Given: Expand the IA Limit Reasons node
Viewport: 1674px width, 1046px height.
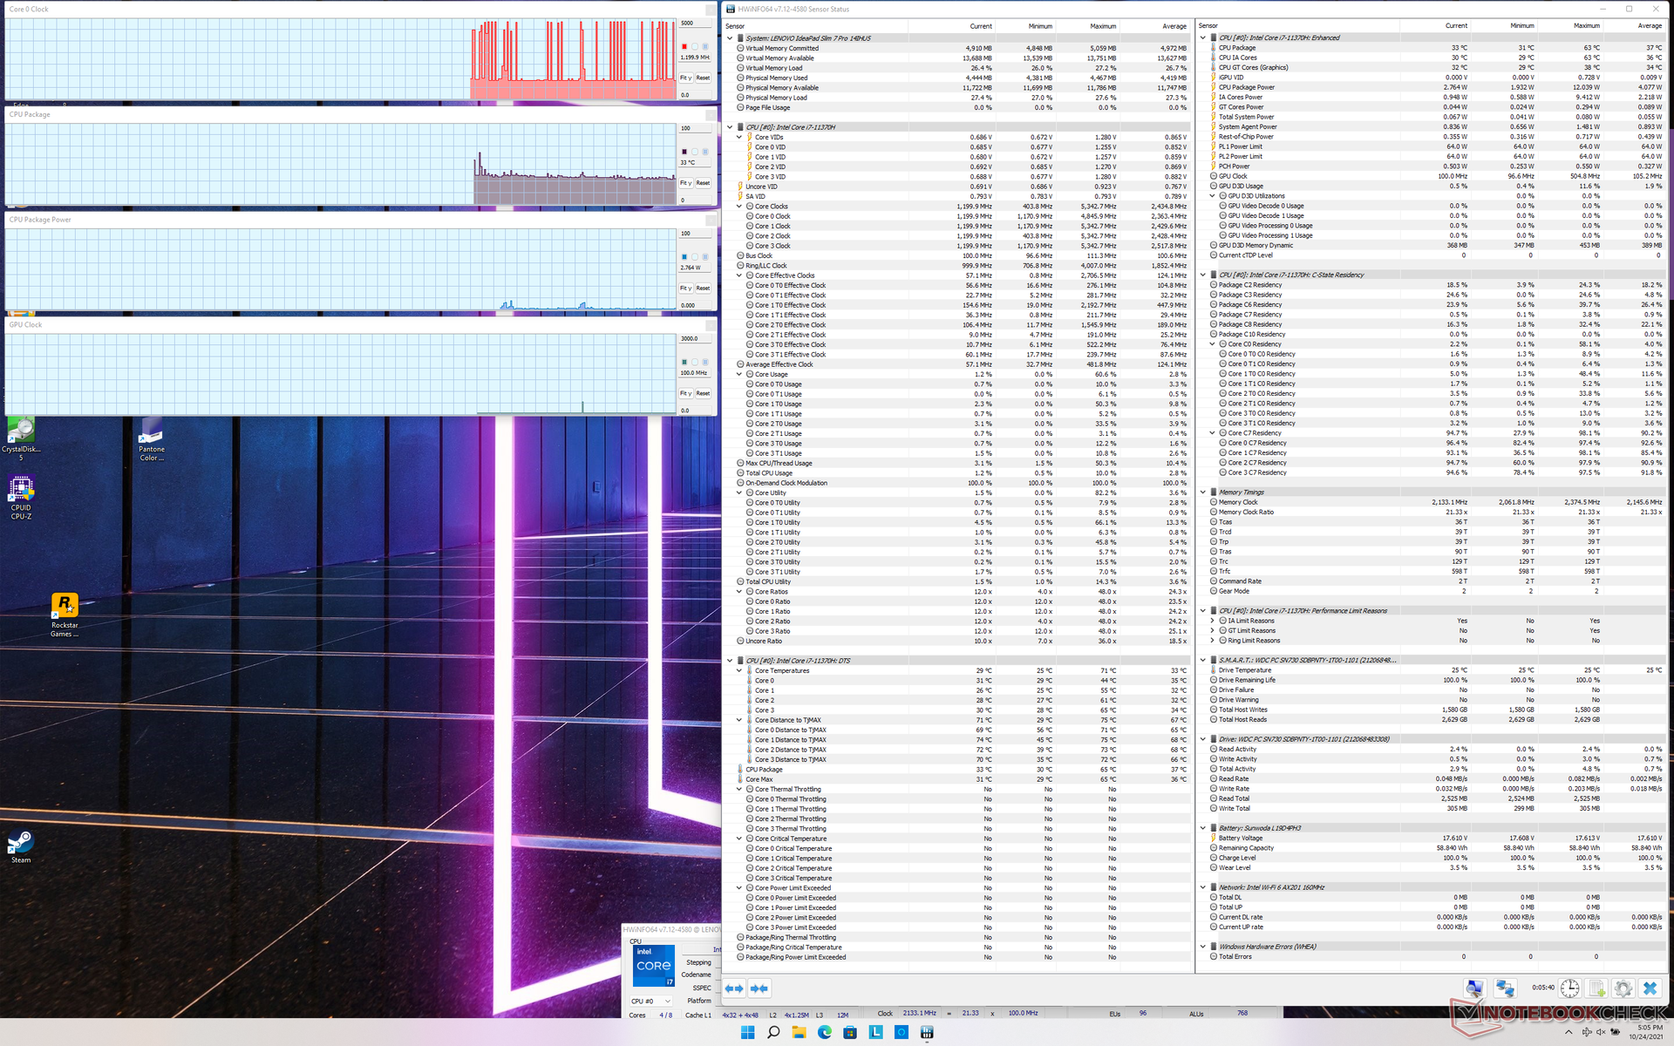Looking at the screenshot, I should click(x=1212, y=621).
